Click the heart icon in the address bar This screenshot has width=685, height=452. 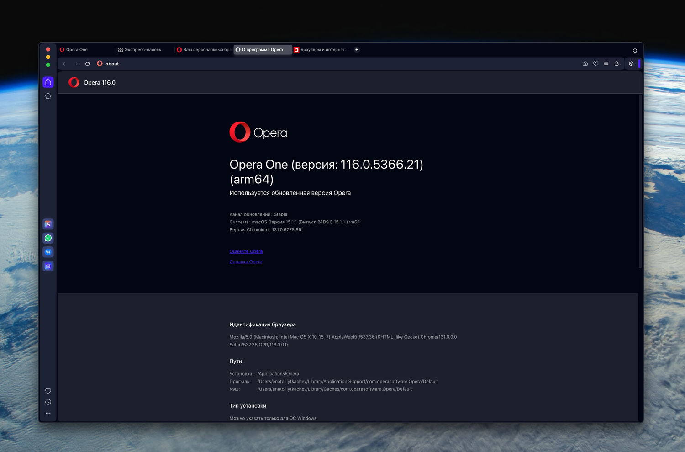[x=595, y=64]
